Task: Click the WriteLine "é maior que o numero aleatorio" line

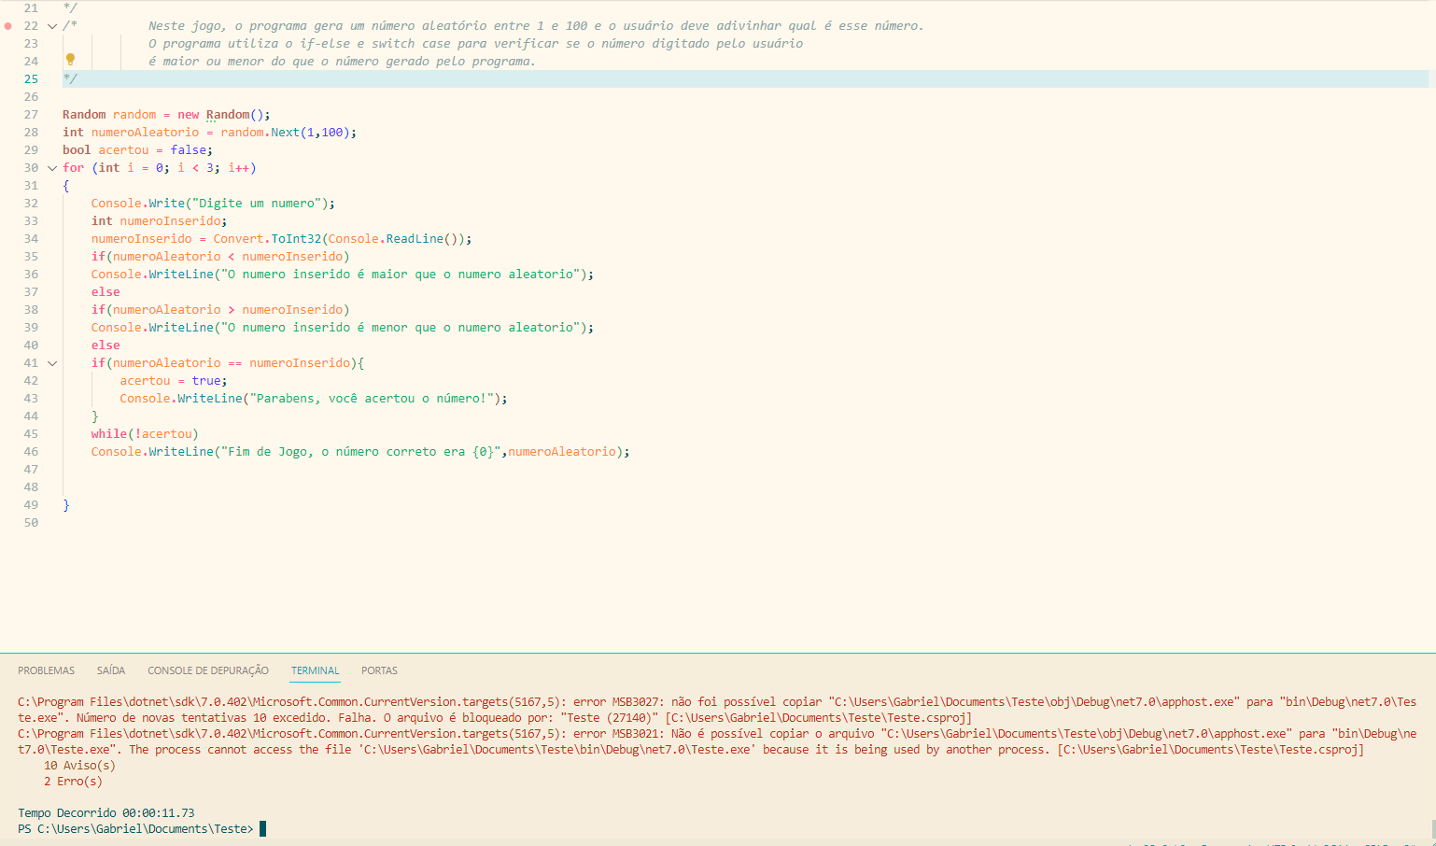Action: tap(342, 275)
